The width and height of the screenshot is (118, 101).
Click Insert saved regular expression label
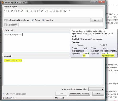74,89
